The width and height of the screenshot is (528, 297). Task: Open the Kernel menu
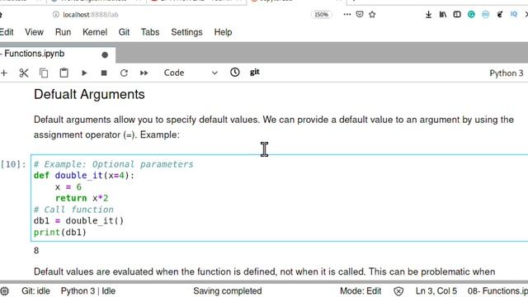point(95,32)
